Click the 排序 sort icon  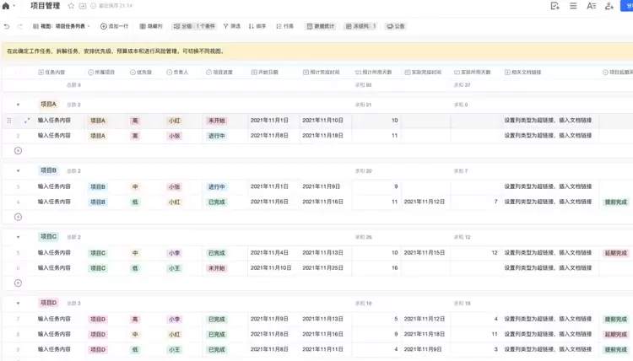click(x=257, y=26)
